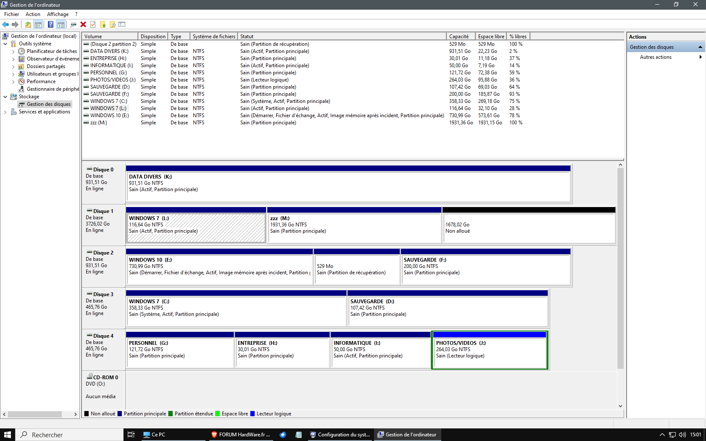Select WINDOWS 7 (L:) partition on Disque 1
Viewport: 706px width, 441px height.
[x=196, y=225]
